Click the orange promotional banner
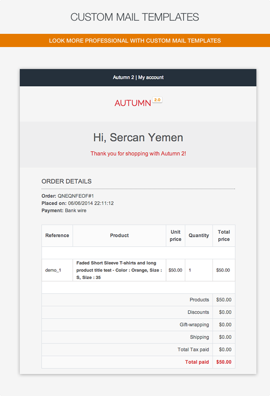Screen dimensions: 270x396 [135, 40]
